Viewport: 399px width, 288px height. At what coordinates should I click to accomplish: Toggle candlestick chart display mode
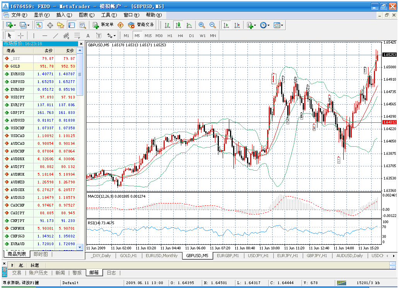[178, 25]
